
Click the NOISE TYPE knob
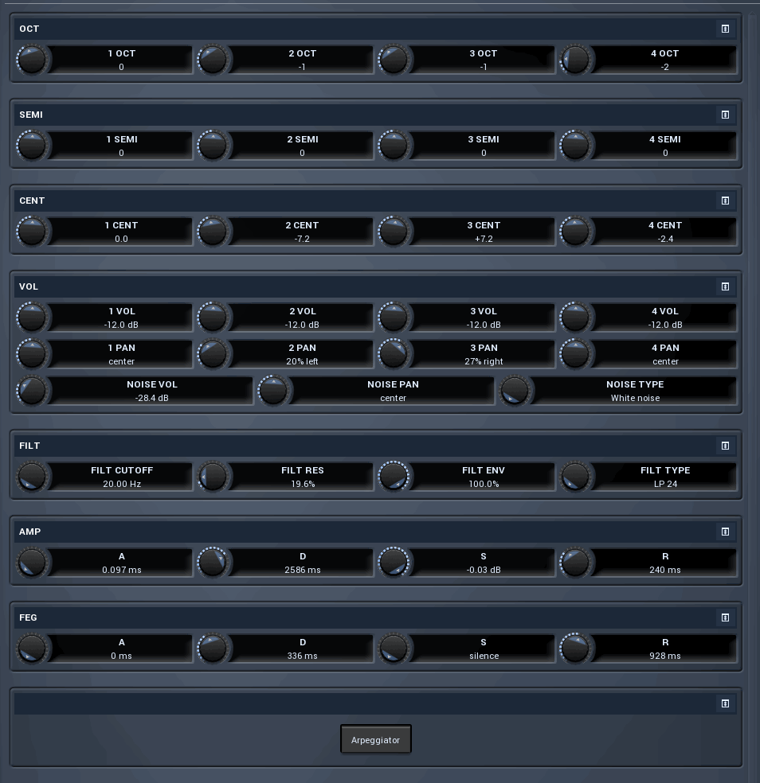515,391
